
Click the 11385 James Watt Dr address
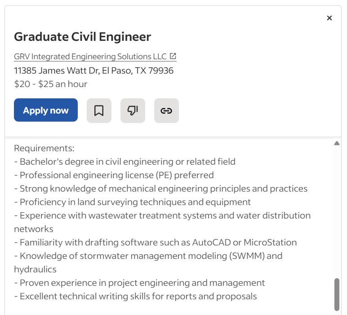pyautogui.click(x=93, y=70)
